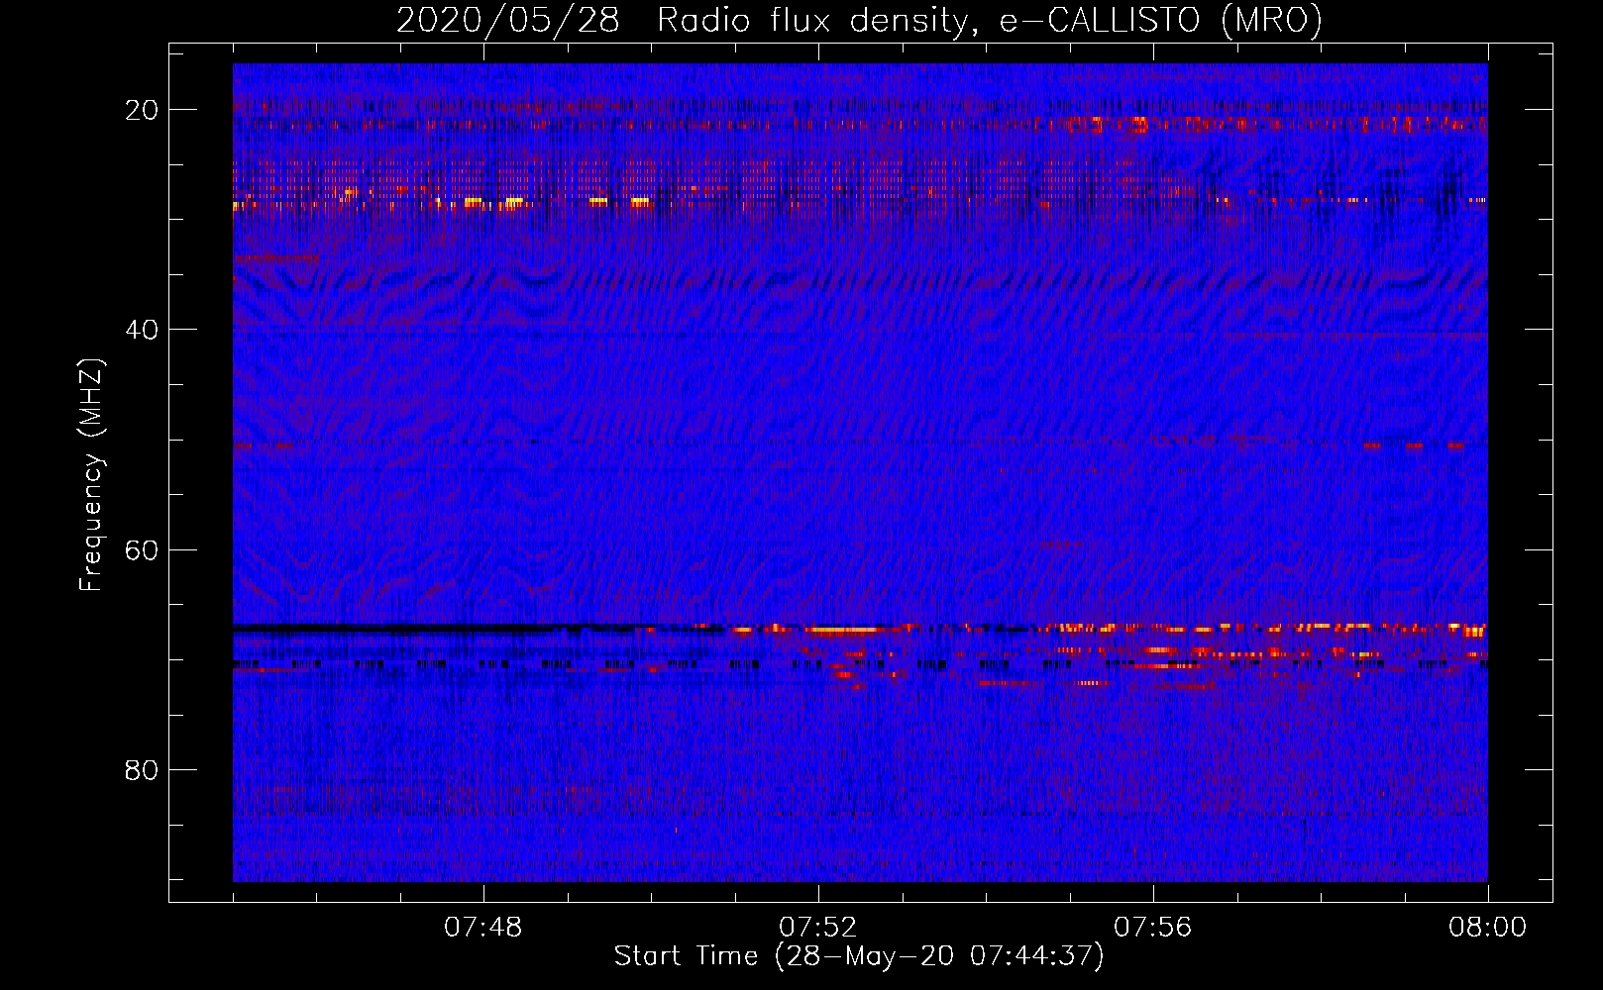The width and height of the screenshot is (1603, 990).
Task: Click the 07:56 time tick label
Action: point(1153,928)
